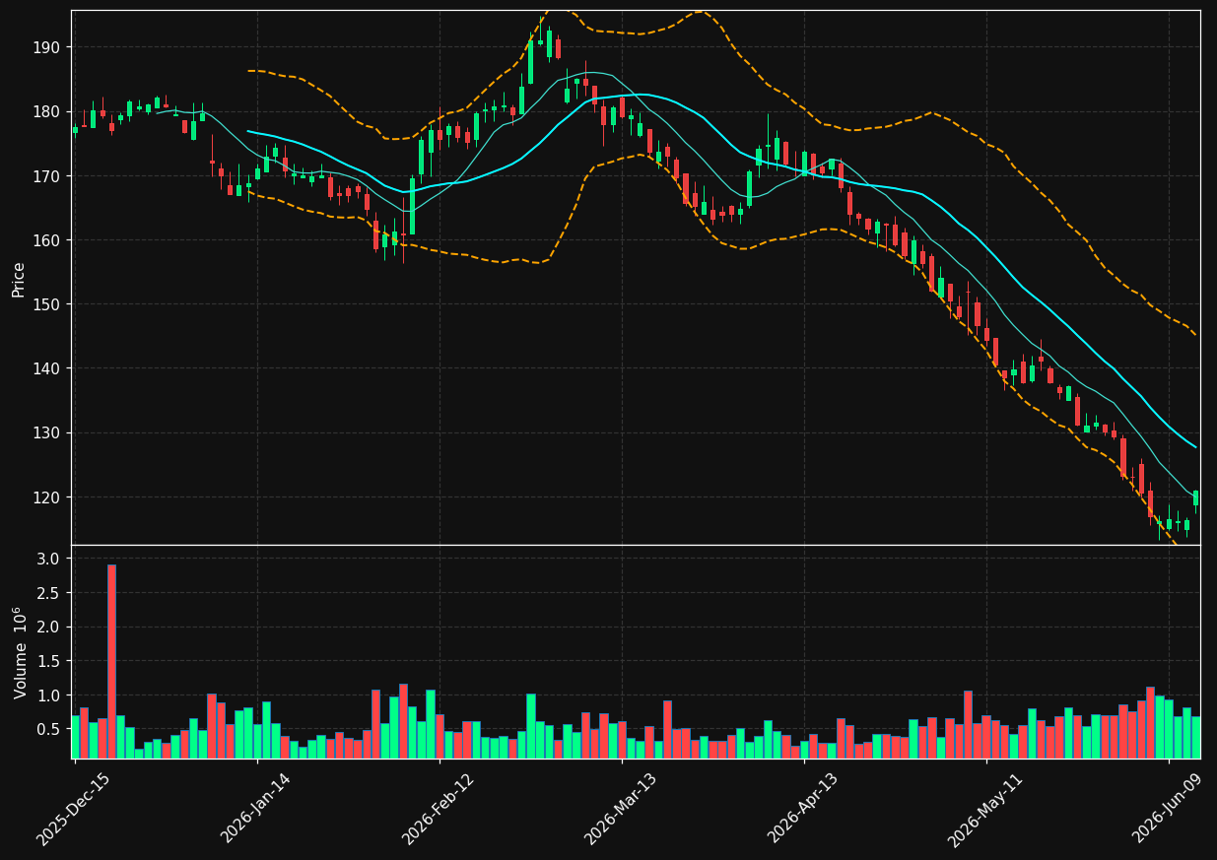Click the 160 price tick label

click(x=47, y=240)
